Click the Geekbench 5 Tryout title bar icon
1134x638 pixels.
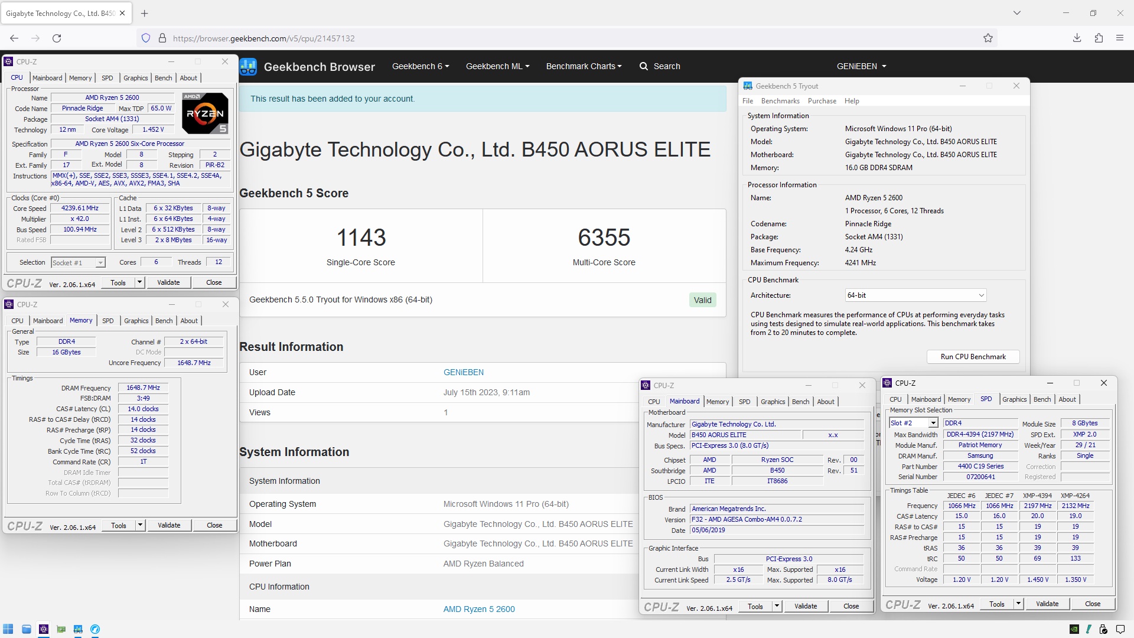tap(748, 86)
